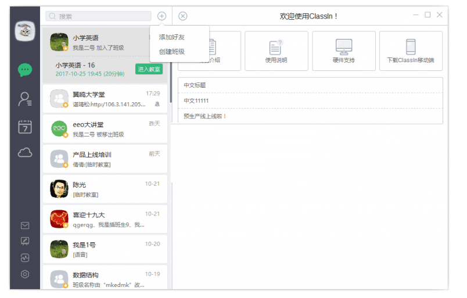Open settings via the gear icon
This screenshot has width=467, height=298.
(25, 274)
